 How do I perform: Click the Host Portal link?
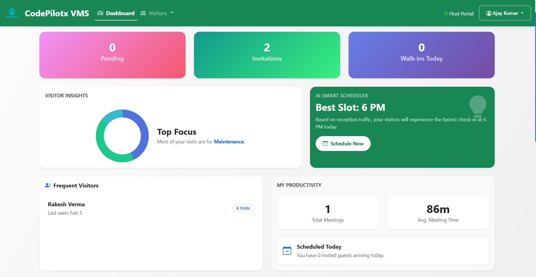461,13
